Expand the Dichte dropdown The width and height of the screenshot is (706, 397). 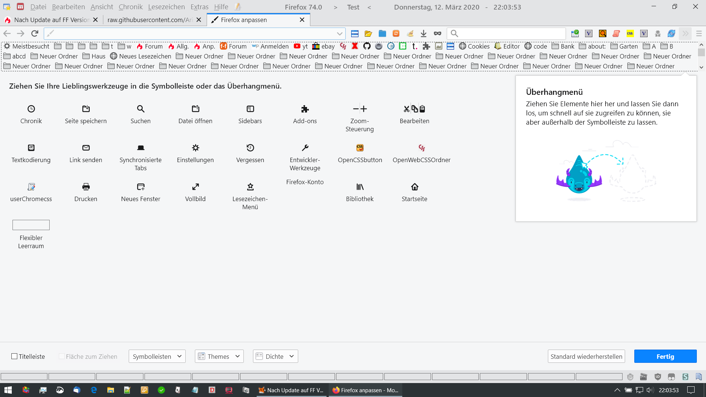[275, 356]
